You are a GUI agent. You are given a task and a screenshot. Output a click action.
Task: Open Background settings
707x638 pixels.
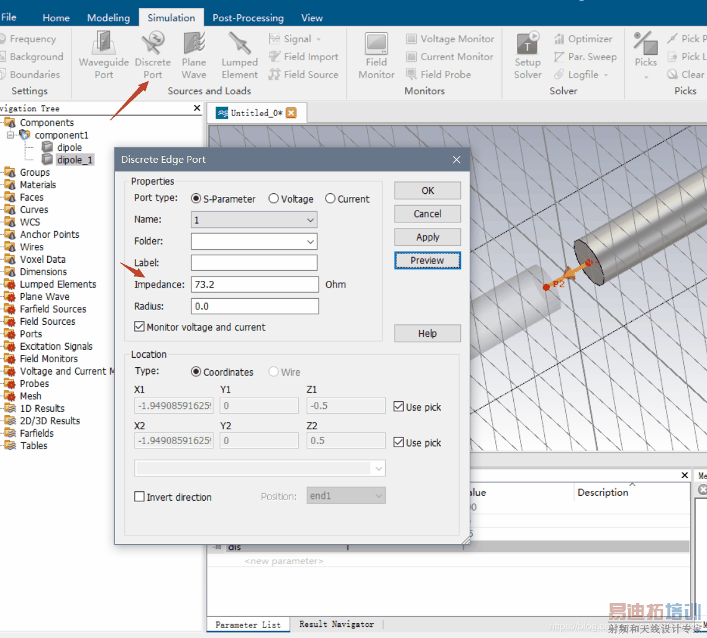[x=32, y=57]
